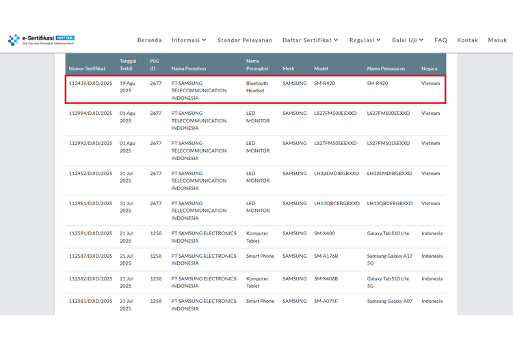Click the PLG ID column header
Viewport: 513px width, 342px height.
pos(155,65)
